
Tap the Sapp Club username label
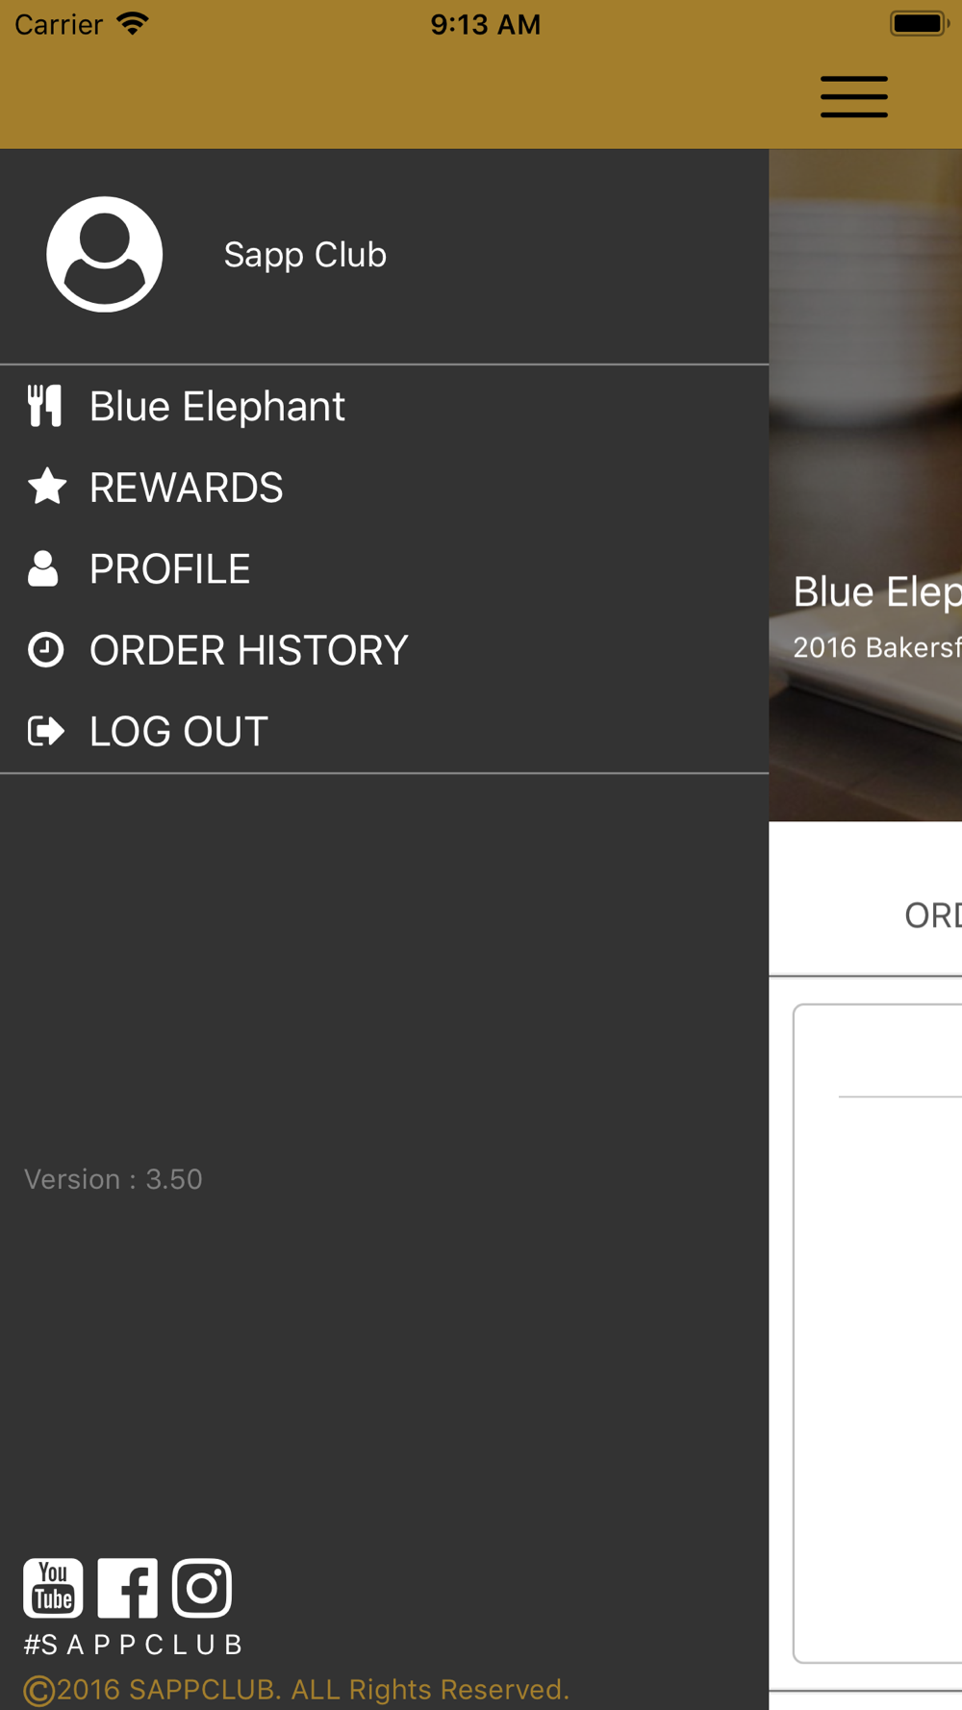click(305, 255)
